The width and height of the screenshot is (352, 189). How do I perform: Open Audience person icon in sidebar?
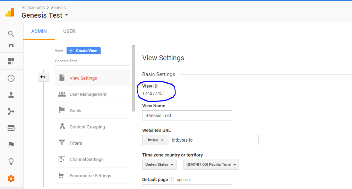[11, 95]
